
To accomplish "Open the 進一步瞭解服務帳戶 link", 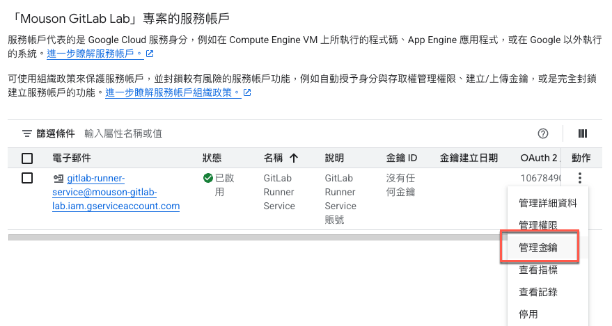I will tap(95, 54).
